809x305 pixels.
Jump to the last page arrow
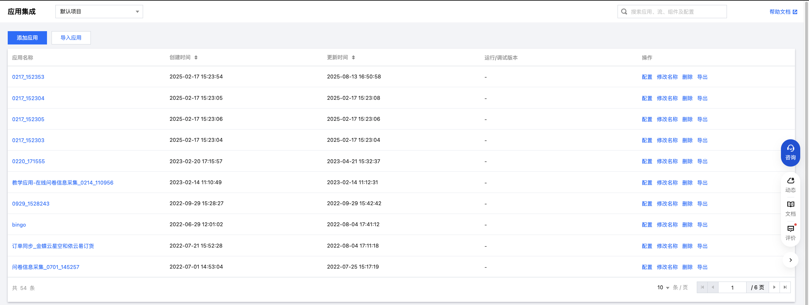tap(785, 287)
